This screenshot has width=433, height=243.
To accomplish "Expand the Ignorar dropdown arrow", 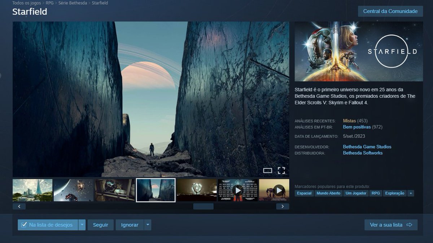I will click(148, 225).
